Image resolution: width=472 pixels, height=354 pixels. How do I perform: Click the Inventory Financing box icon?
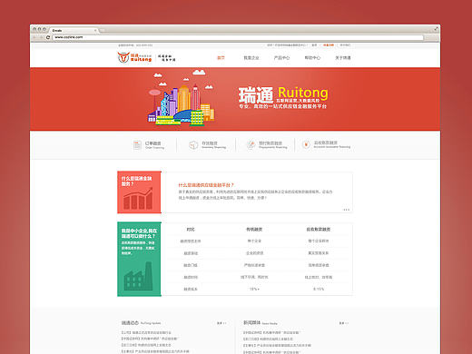point(193,145)
